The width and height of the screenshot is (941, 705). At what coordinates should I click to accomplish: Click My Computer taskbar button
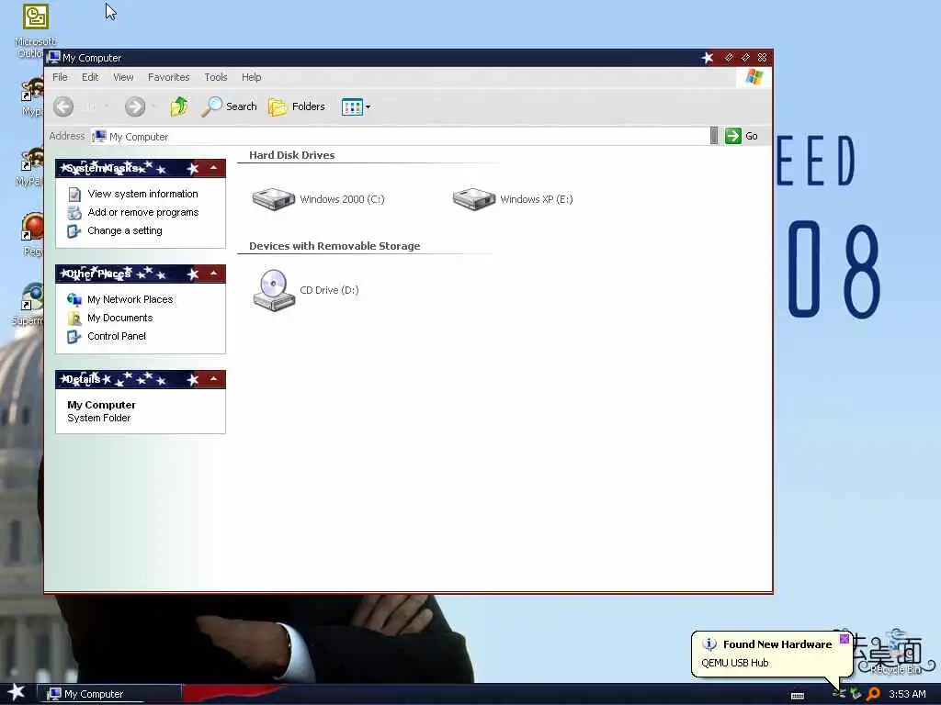[x=109, y=694]
